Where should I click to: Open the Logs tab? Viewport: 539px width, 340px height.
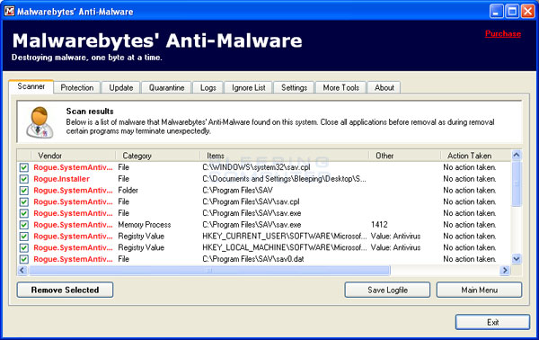click(208, 88)
